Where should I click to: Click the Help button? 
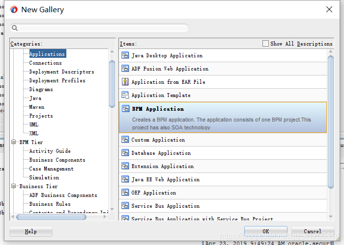[31, 231]
